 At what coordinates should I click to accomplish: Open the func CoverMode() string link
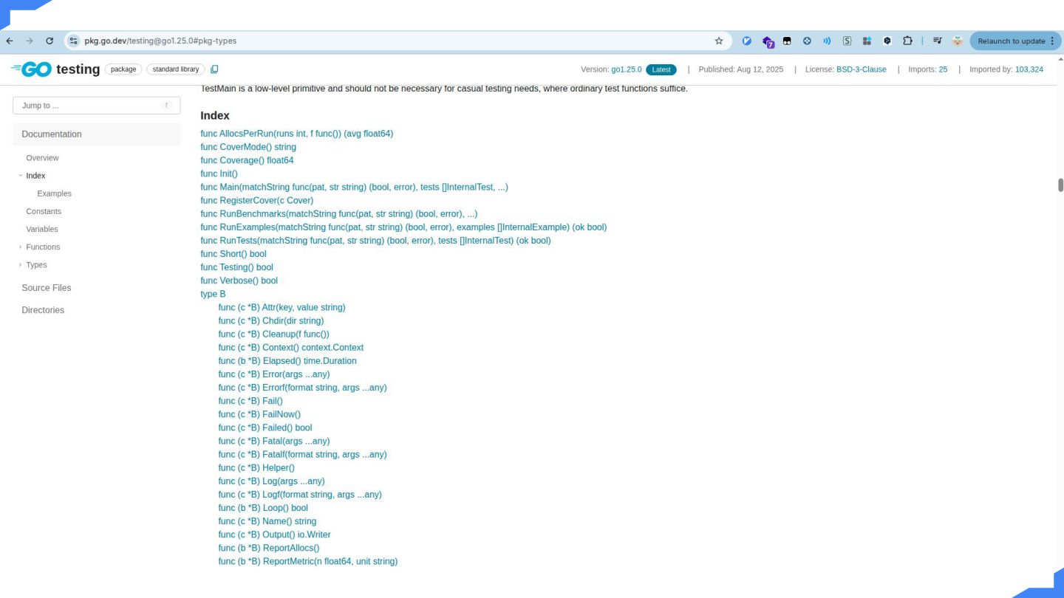pyautogui.click(x=248, y=147)
